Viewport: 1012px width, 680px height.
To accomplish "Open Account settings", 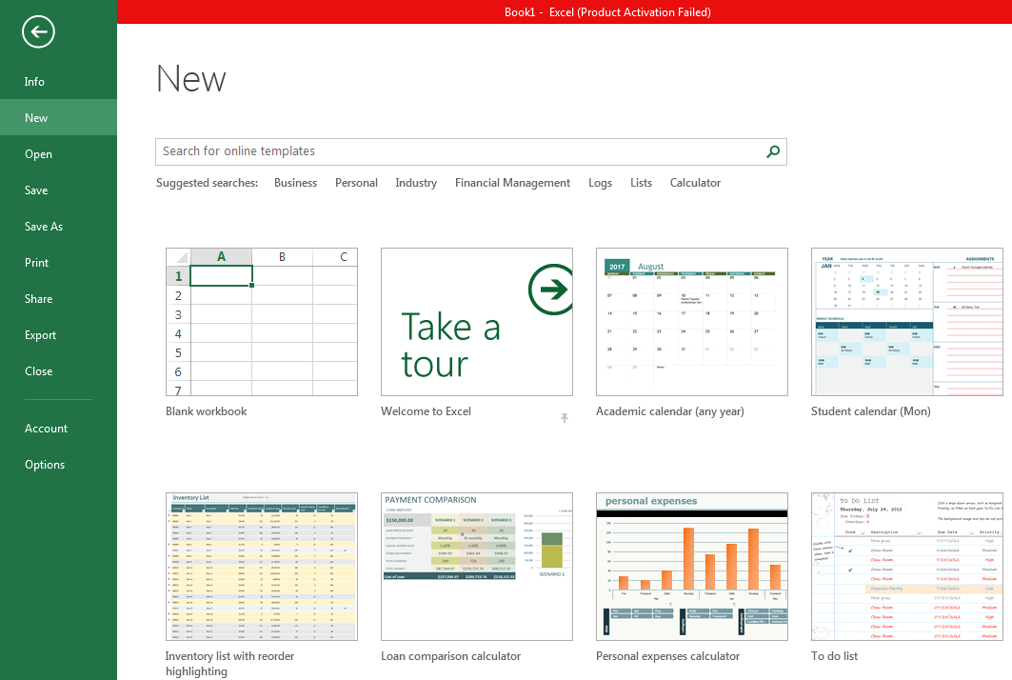I will 58,429.
